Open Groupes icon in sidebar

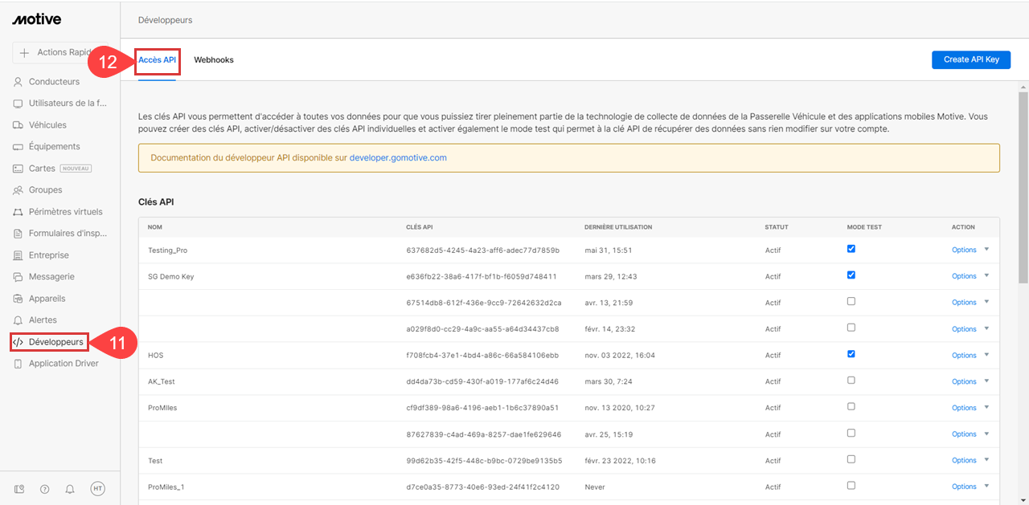click(18, 190)
